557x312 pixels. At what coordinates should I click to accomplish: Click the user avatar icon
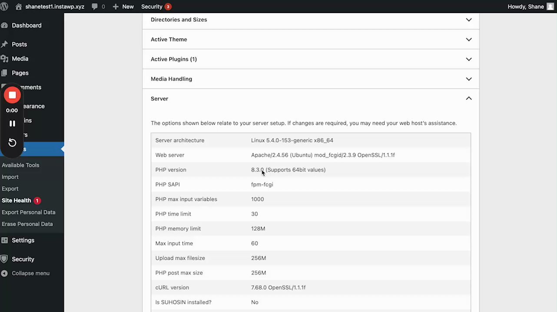(x=550, y=6)
